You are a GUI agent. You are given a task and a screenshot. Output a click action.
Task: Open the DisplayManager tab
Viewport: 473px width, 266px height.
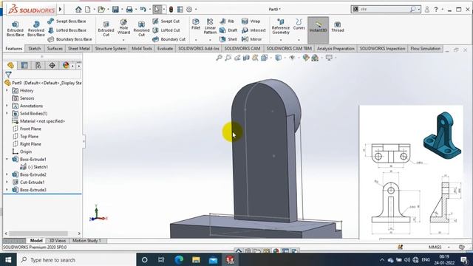(x=66, y=65)
